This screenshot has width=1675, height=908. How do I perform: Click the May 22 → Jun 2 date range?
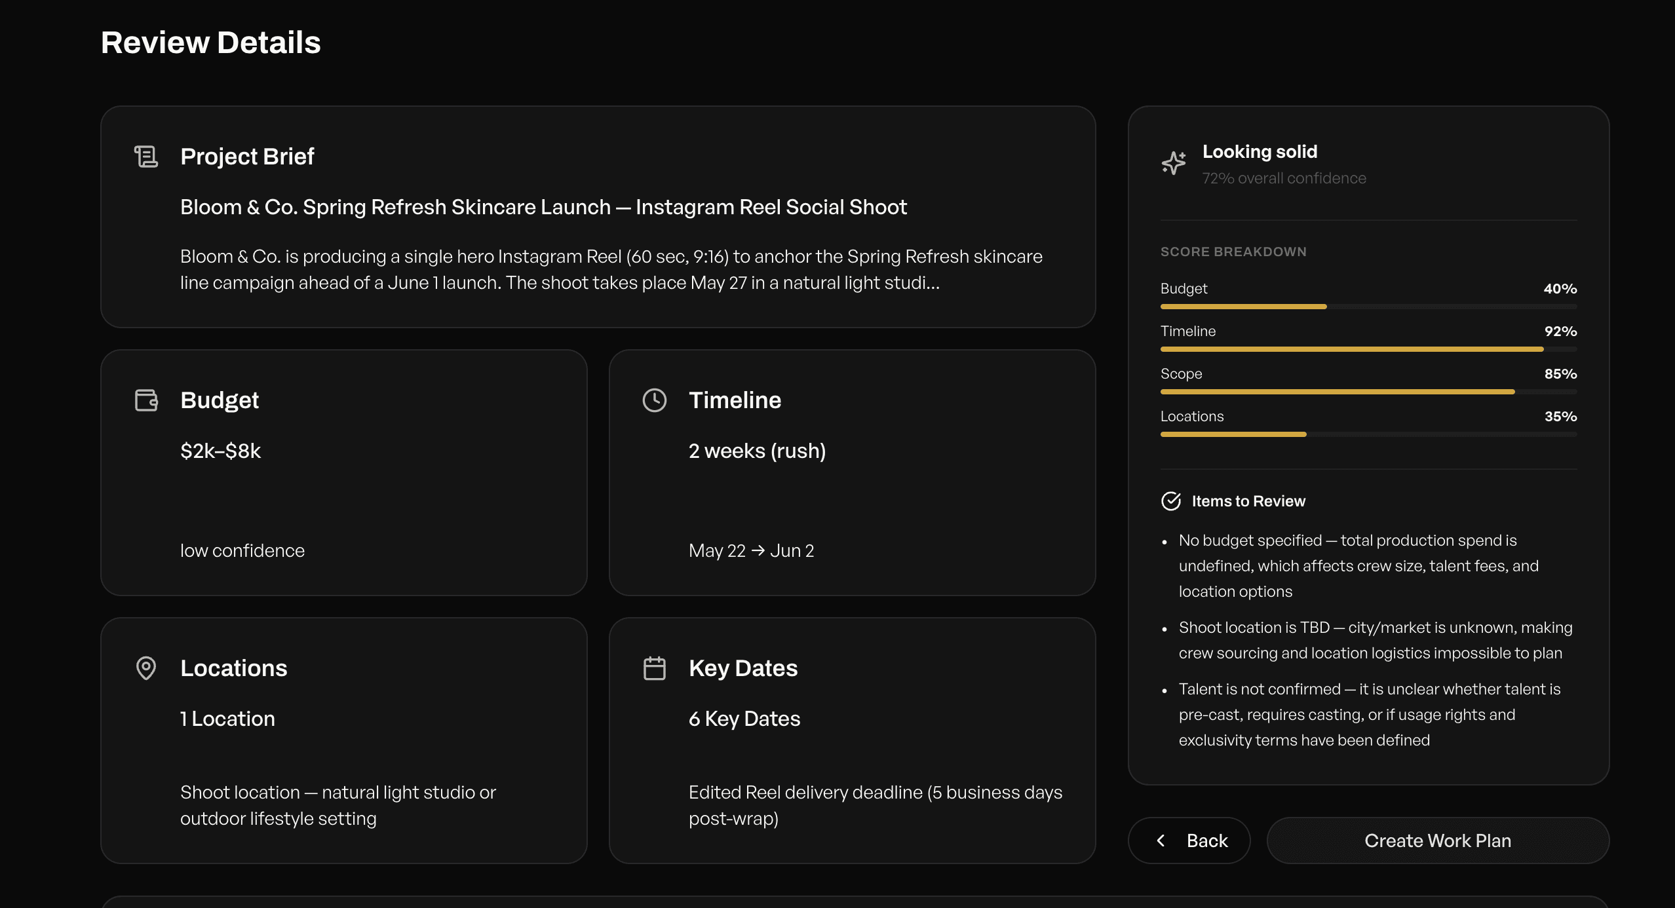pyautogui.click(x=751, y=550)
